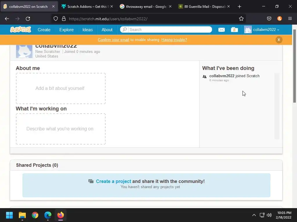Open My Stuff folder icon

click(234, 30)
